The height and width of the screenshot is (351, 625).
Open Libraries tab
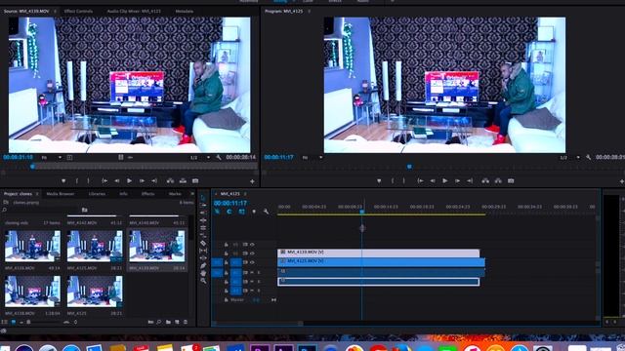point(97,194)
